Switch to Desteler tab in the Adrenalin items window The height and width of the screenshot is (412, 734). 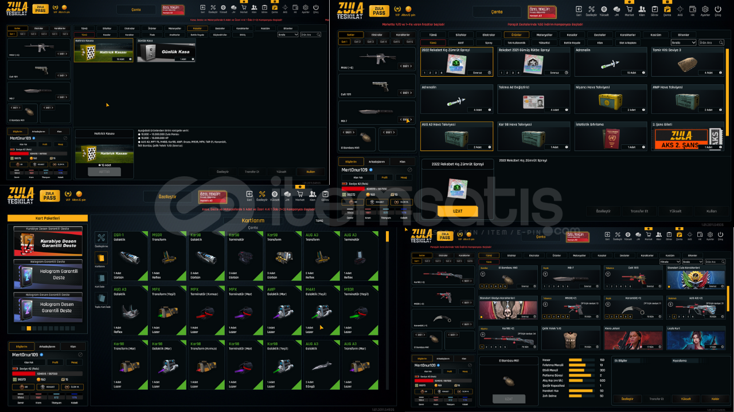point(600,34)
